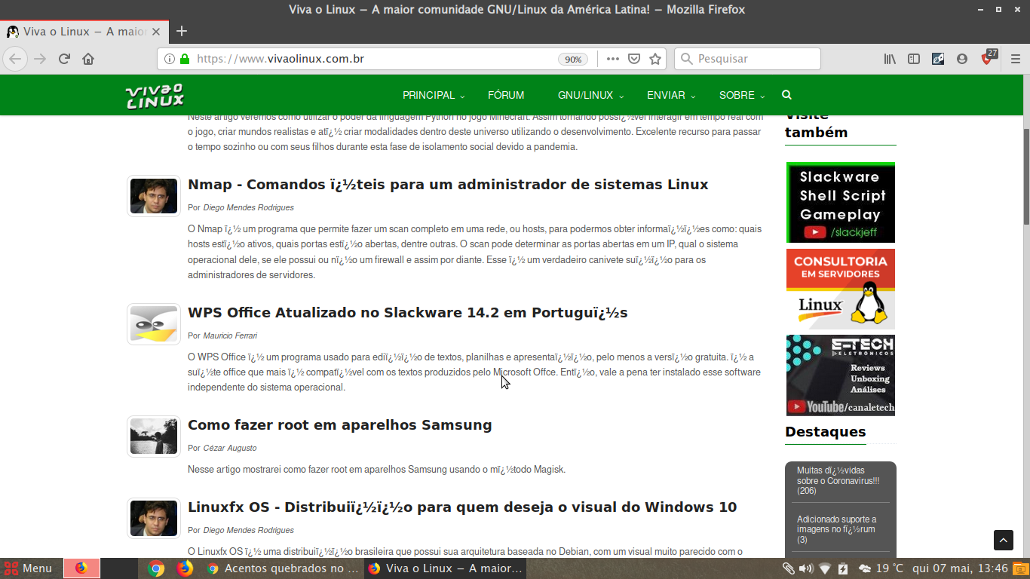Click the WPS Office article thumbnail
Screen dimensions: 1030x579
coord(154,324)
